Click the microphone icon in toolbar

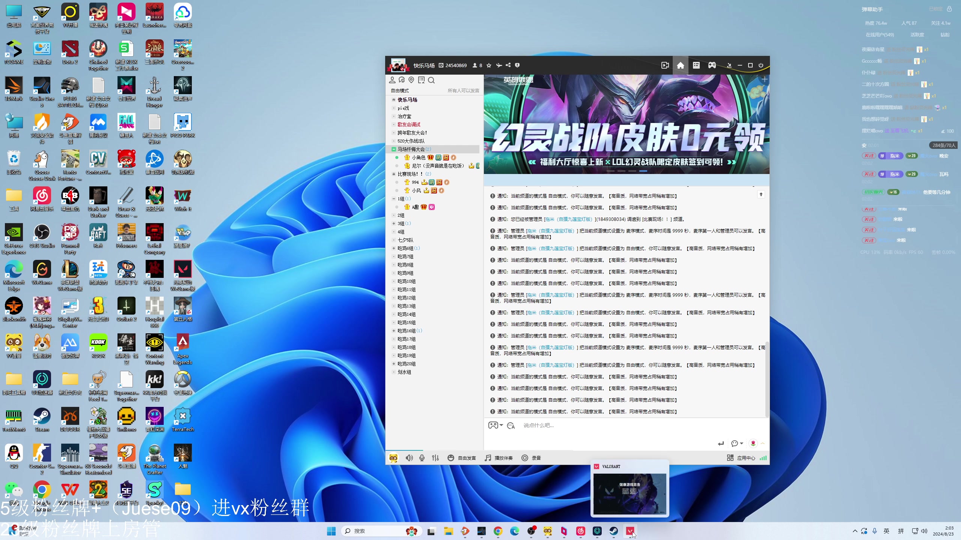[422, 457]
